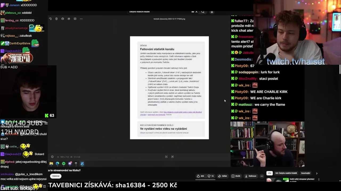Expand more filter chips with right arrow
The image size is (341, 191).
pyautogui.click(x=317, y=173)
